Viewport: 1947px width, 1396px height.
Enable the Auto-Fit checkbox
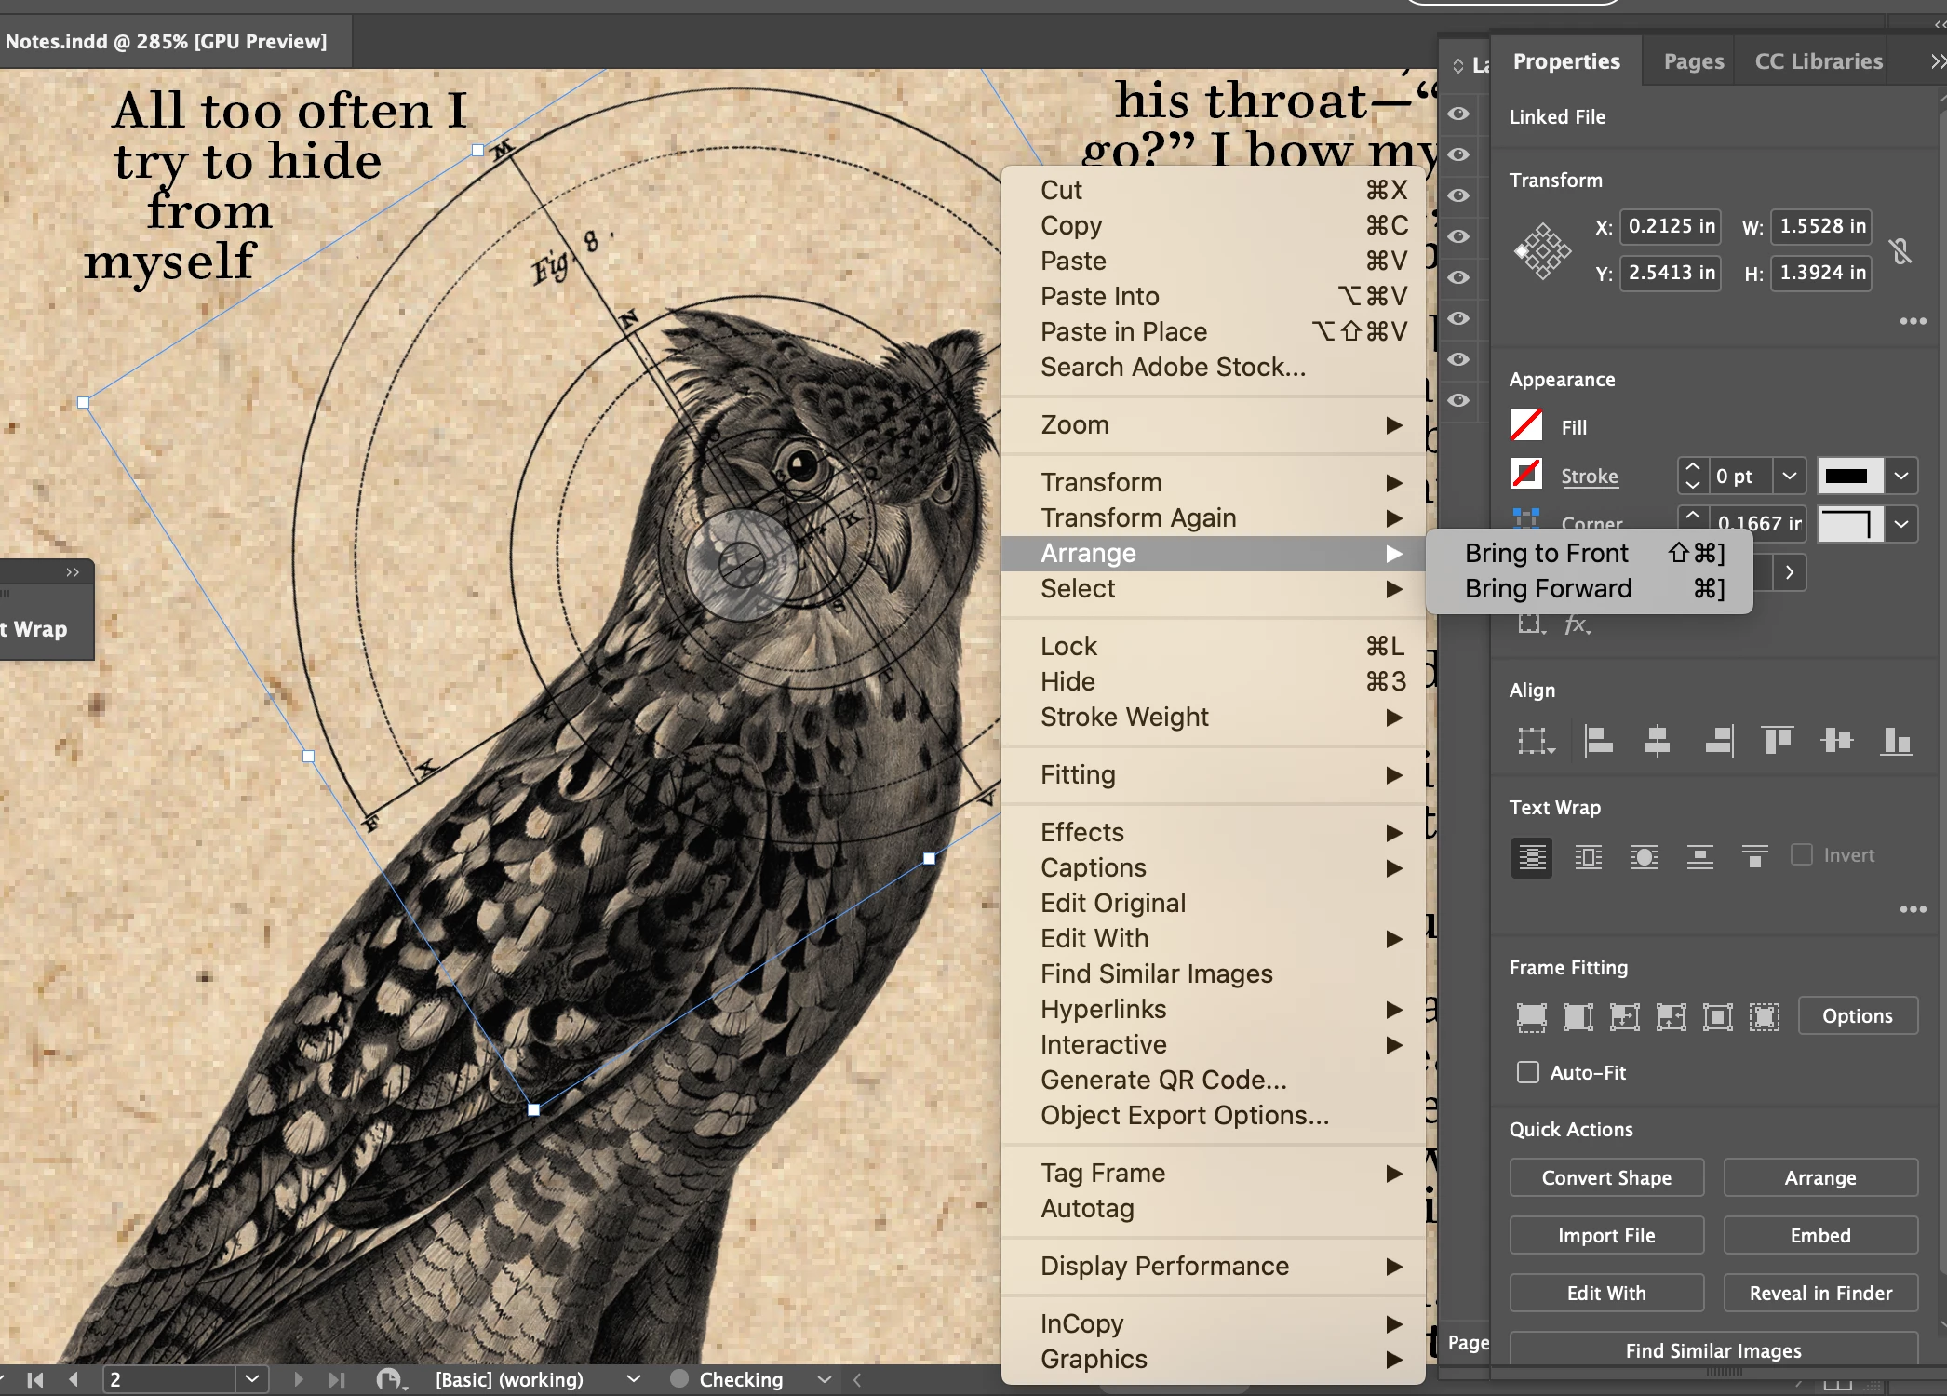pyautogui.click(x=1528, y=1072)
